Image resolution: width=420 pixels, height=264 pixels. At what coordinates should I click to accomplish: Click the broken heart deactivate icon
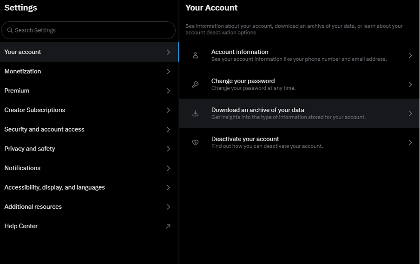click(195, 142)
